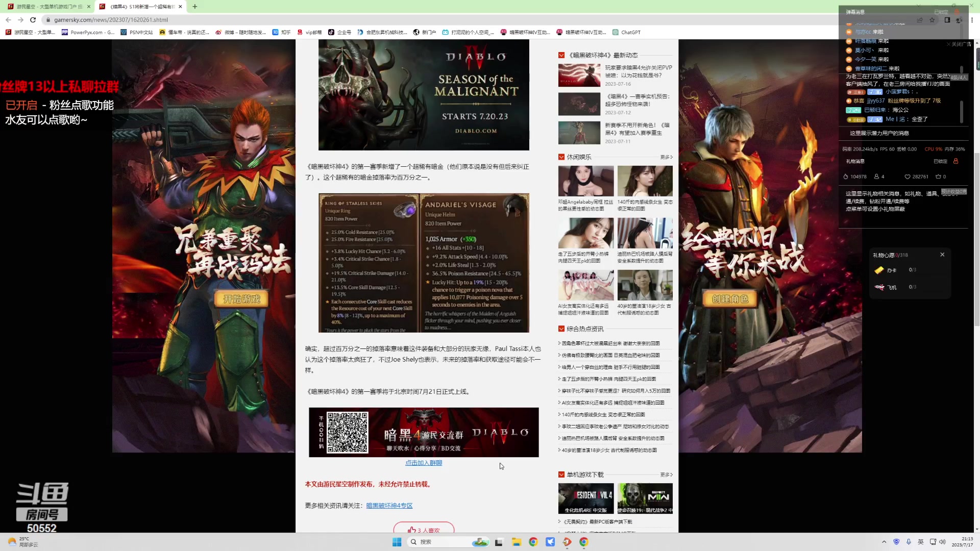
Task: Open the 新门户 bookmark
Action: (425, 32)
